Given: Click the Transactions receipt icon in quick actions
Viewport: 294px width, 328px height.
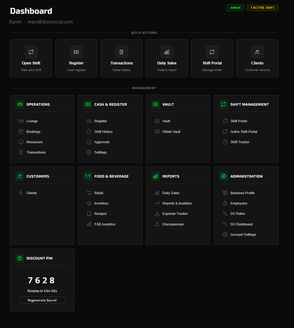Looking at the screenshot, I should pyautogui.click(x=121, y=52).
